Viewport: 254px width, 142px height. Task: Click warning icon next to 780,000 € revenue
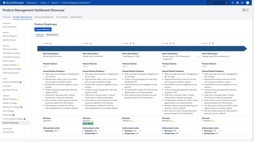click(132, 121)
